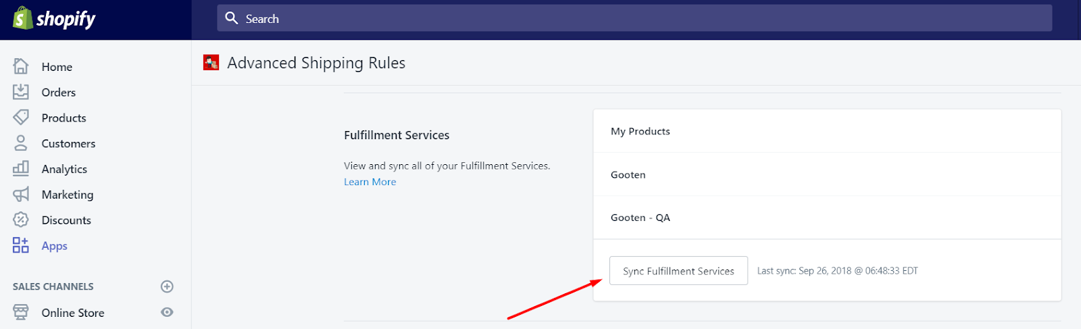The height and width of the screenshot is (329, 1081).
Task: Select the Gooten - QA row
Action: (x=827, y=218)
